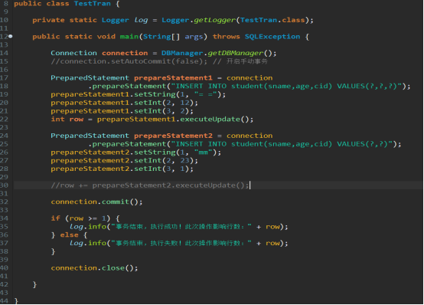Screen dimensions: 424x305
Task: Toggle the fold marker beside line 12
Action: (x=10, y=36)
